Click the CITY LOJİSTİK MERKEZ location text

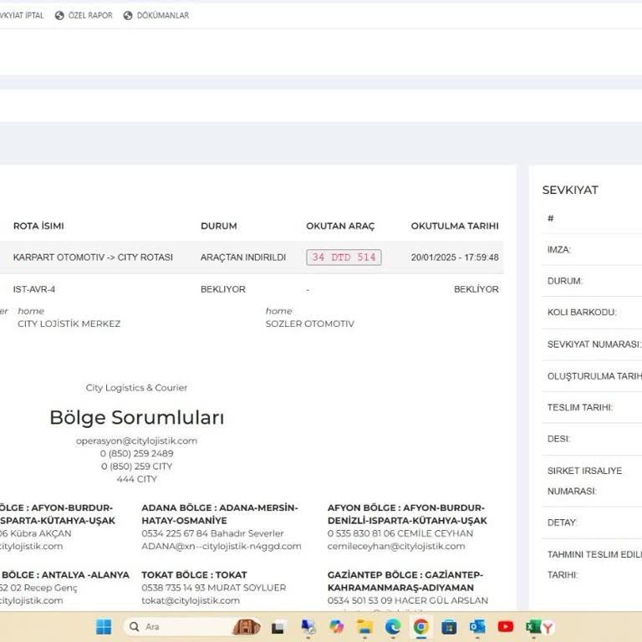click(x=69, y=324)
